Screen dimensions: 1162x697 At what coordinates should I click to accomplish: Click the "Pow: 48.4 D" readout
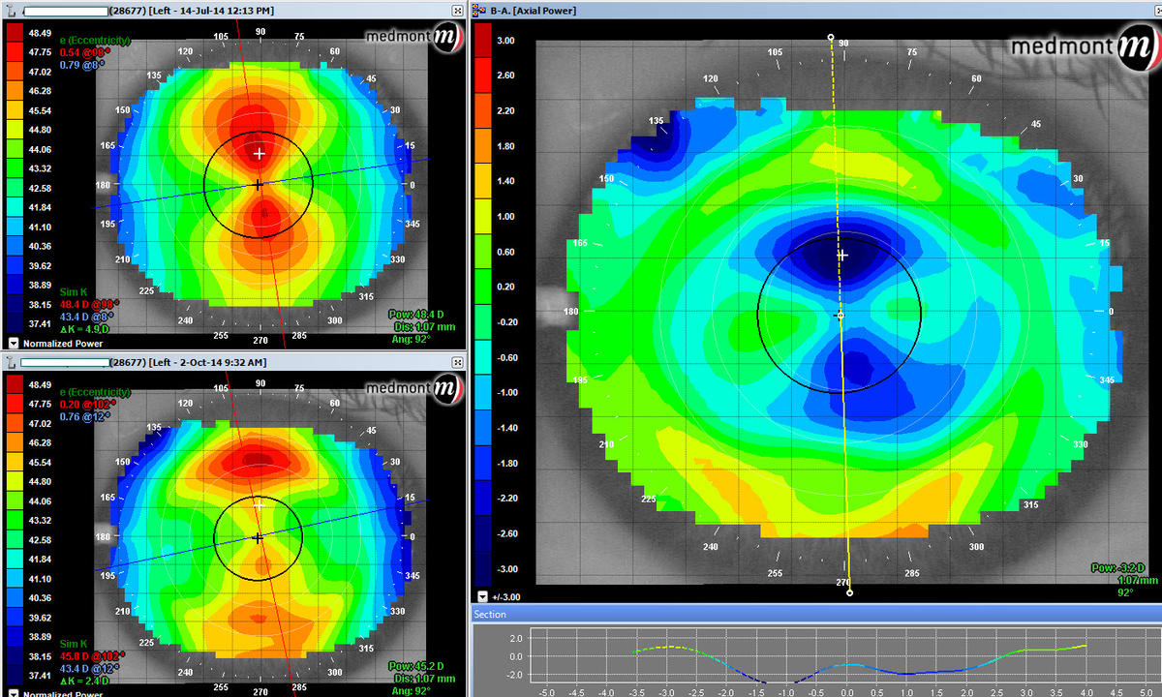415,315
